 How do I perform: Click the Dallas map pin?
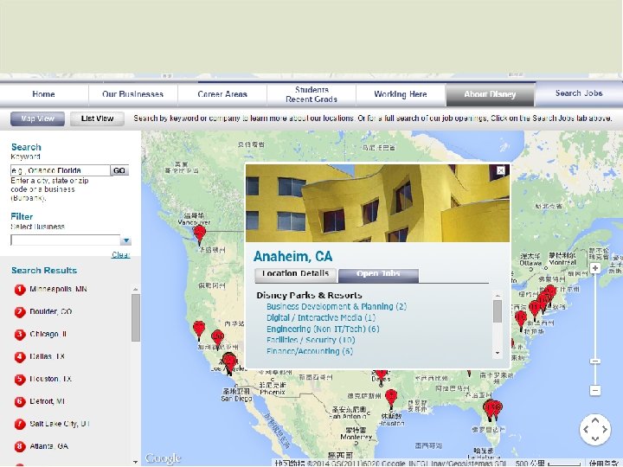click(x=381, y=375)
